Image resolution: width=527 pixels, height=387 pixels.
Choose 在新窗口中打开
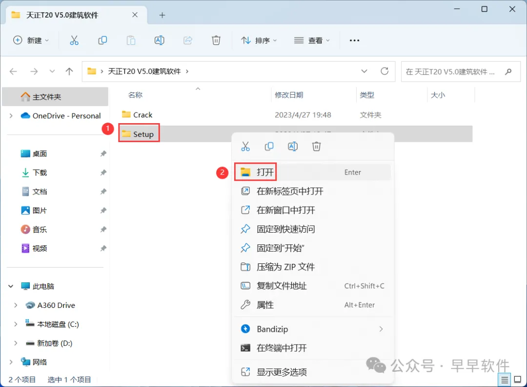coord(313,210)
